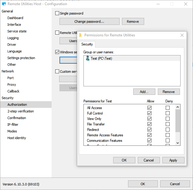The image size is (193, 190).
Task: Enable the Custom server security checkbox
Action: click(x=57, y=72)
